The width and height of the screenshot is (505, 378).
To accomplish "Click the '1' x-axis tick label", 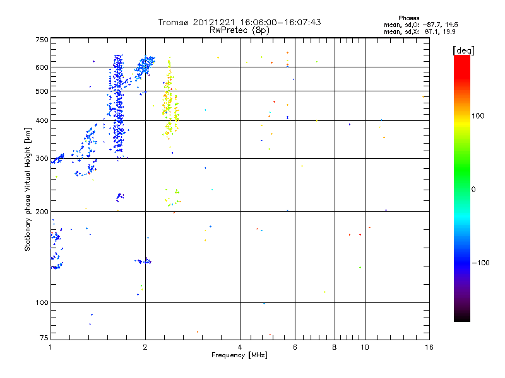I will [x=50, y=347].
